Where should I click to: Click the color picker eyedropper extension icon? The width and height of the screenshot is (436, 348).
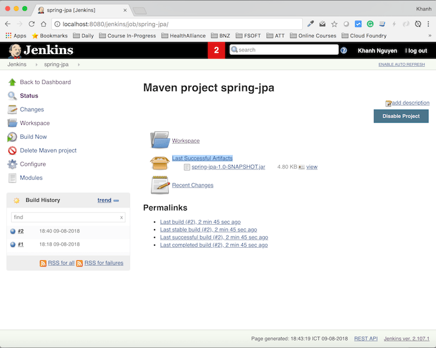tap(311, 24)
